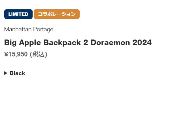Open the Manhattan Portage brand link

click(29, 29)
